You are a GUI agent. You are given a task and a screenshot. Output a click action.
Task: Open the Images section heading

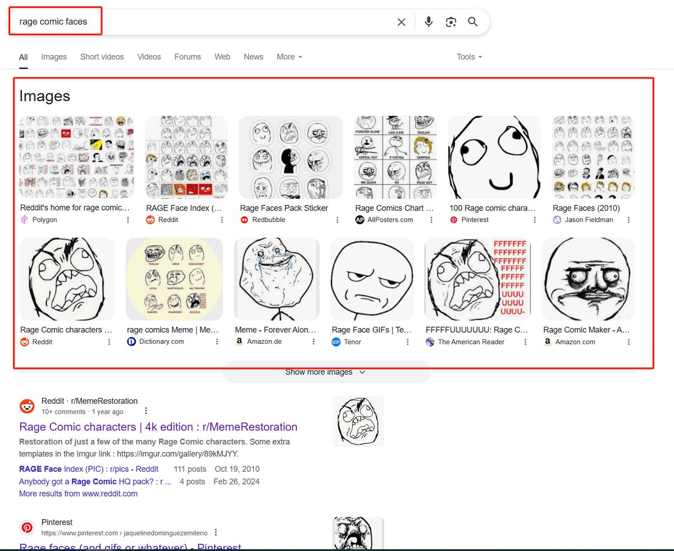coord(44,96)
